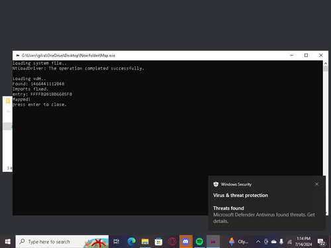Click the microphone tray icon
The image size is (331, 248).
tap(281, 242)
